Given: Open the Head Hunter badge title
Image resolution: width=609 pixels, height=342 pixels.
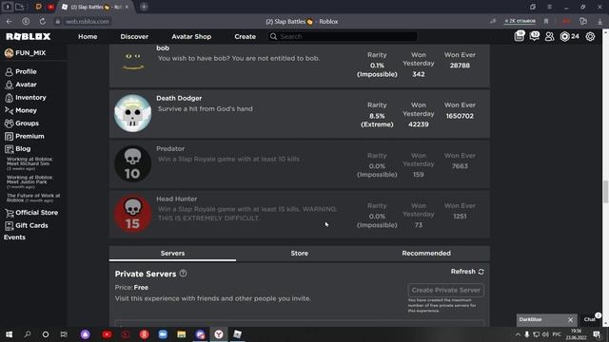Looking at the screenshot, I should tap(176, 199).
